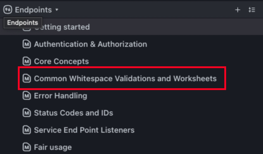Click markdown icon beside Common Whitespace Validations
The width and height of the screenshot is (263, 154).
tap(27, 78)
